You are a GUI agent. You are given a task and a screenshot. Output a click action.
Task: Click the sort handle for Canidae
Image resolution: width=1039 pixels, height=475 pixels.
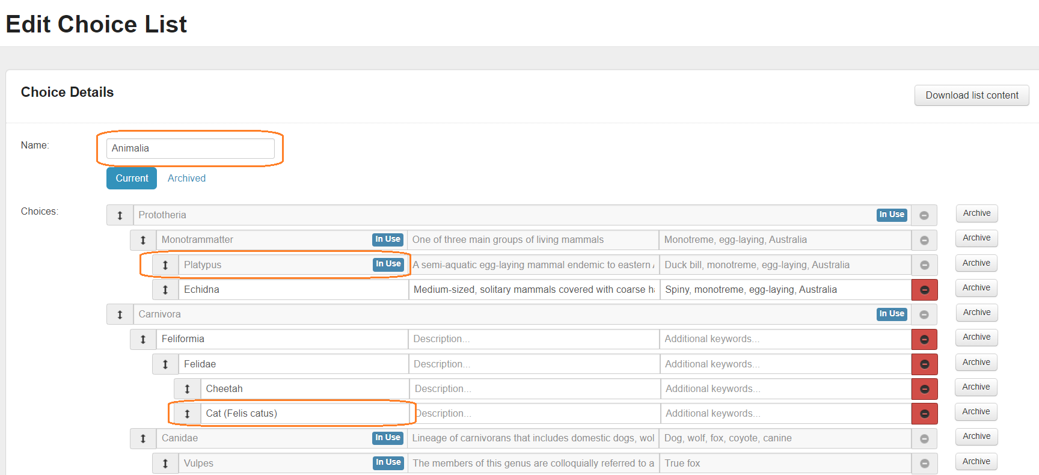click(143, 439)
